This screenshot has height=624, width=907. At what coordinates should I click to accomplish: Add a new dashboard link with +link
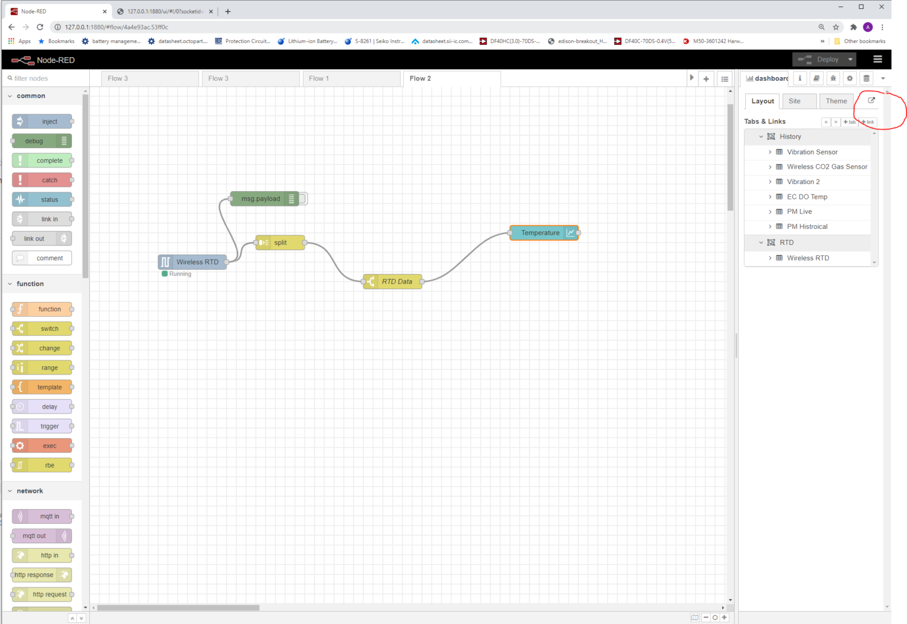pos(868,122)
